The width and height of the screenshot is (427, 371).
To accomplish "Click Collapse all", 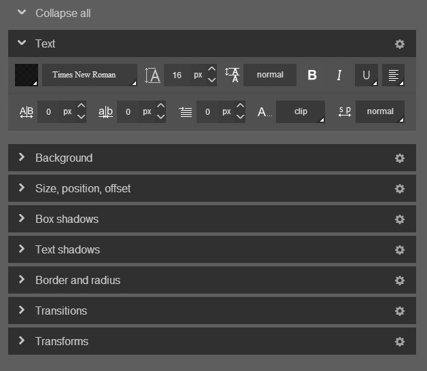I will tap(63, 13).
